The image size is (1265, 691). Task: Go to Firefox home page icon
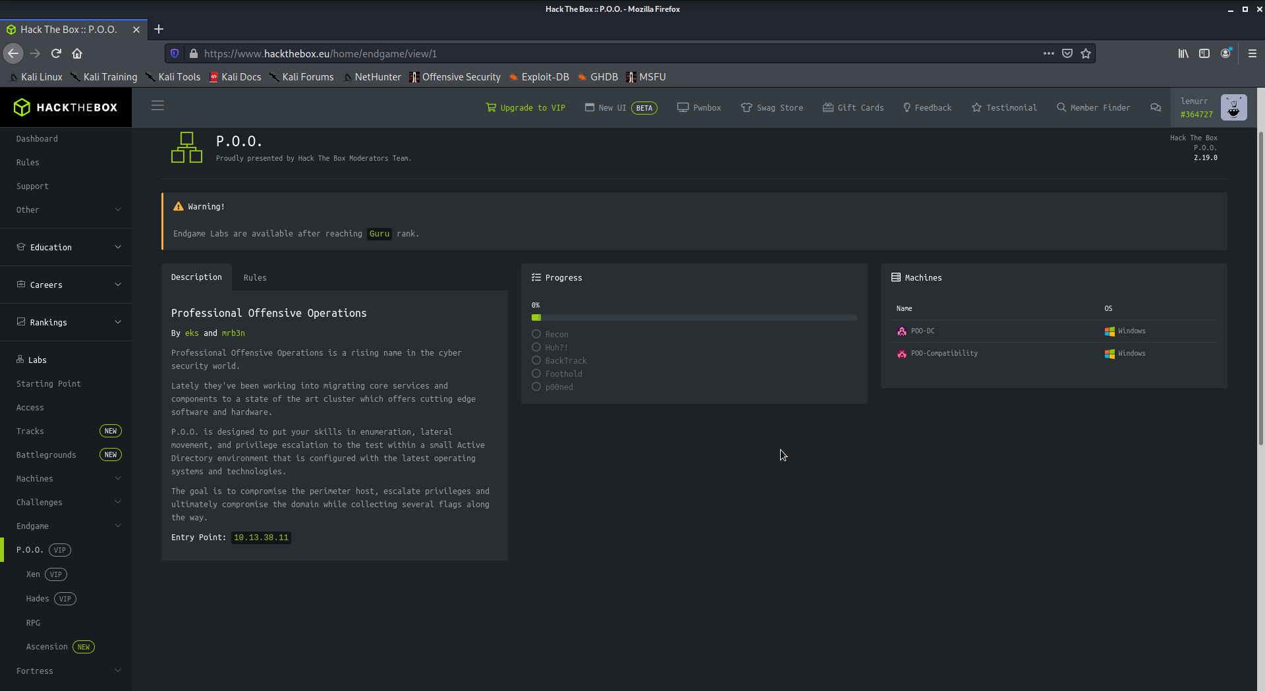[x=77, y=53]
